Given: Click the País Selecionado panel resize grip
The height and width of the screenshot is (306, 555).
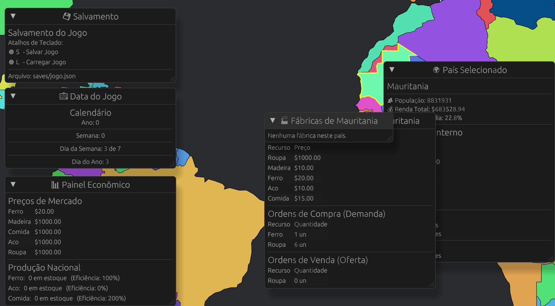Looking at the screenshot, I should tap(551, 258).
